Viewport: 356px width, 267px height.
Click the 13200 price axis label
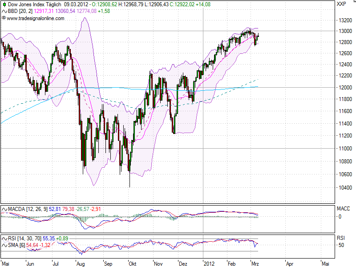pos(345,20)
